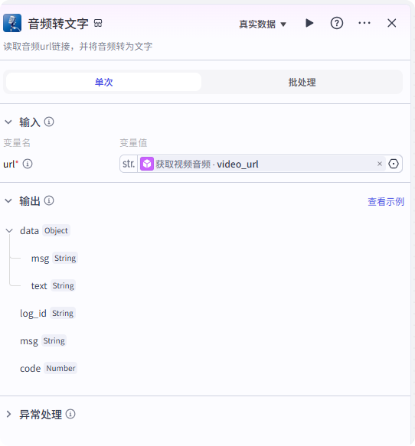Switch to the 单次 tab
Image resolution: width=415 pixels, height=446 pixels.
103,82
